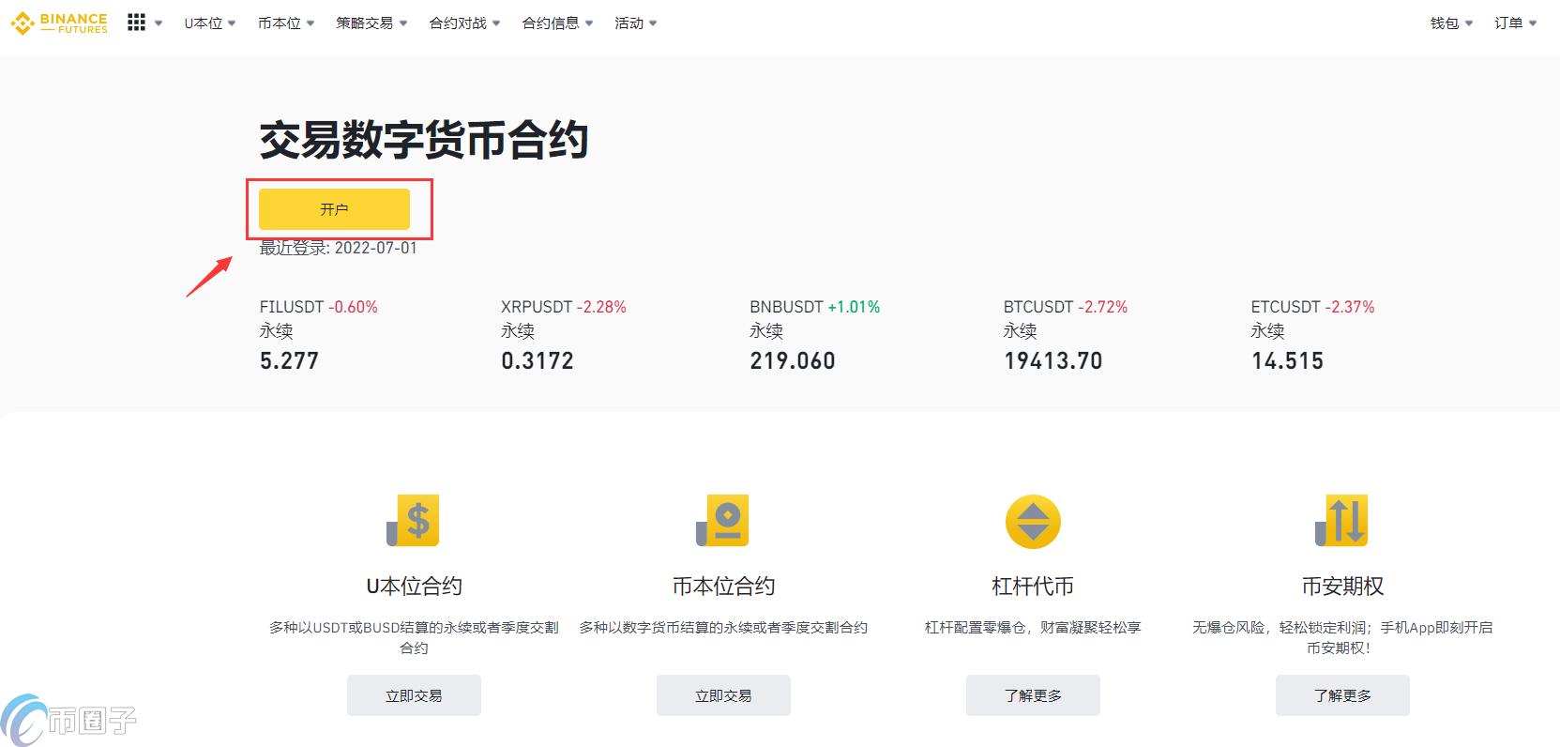Select the BTCUSDT perpetual ticker

pyautogui.click(x=1066, y=334)
